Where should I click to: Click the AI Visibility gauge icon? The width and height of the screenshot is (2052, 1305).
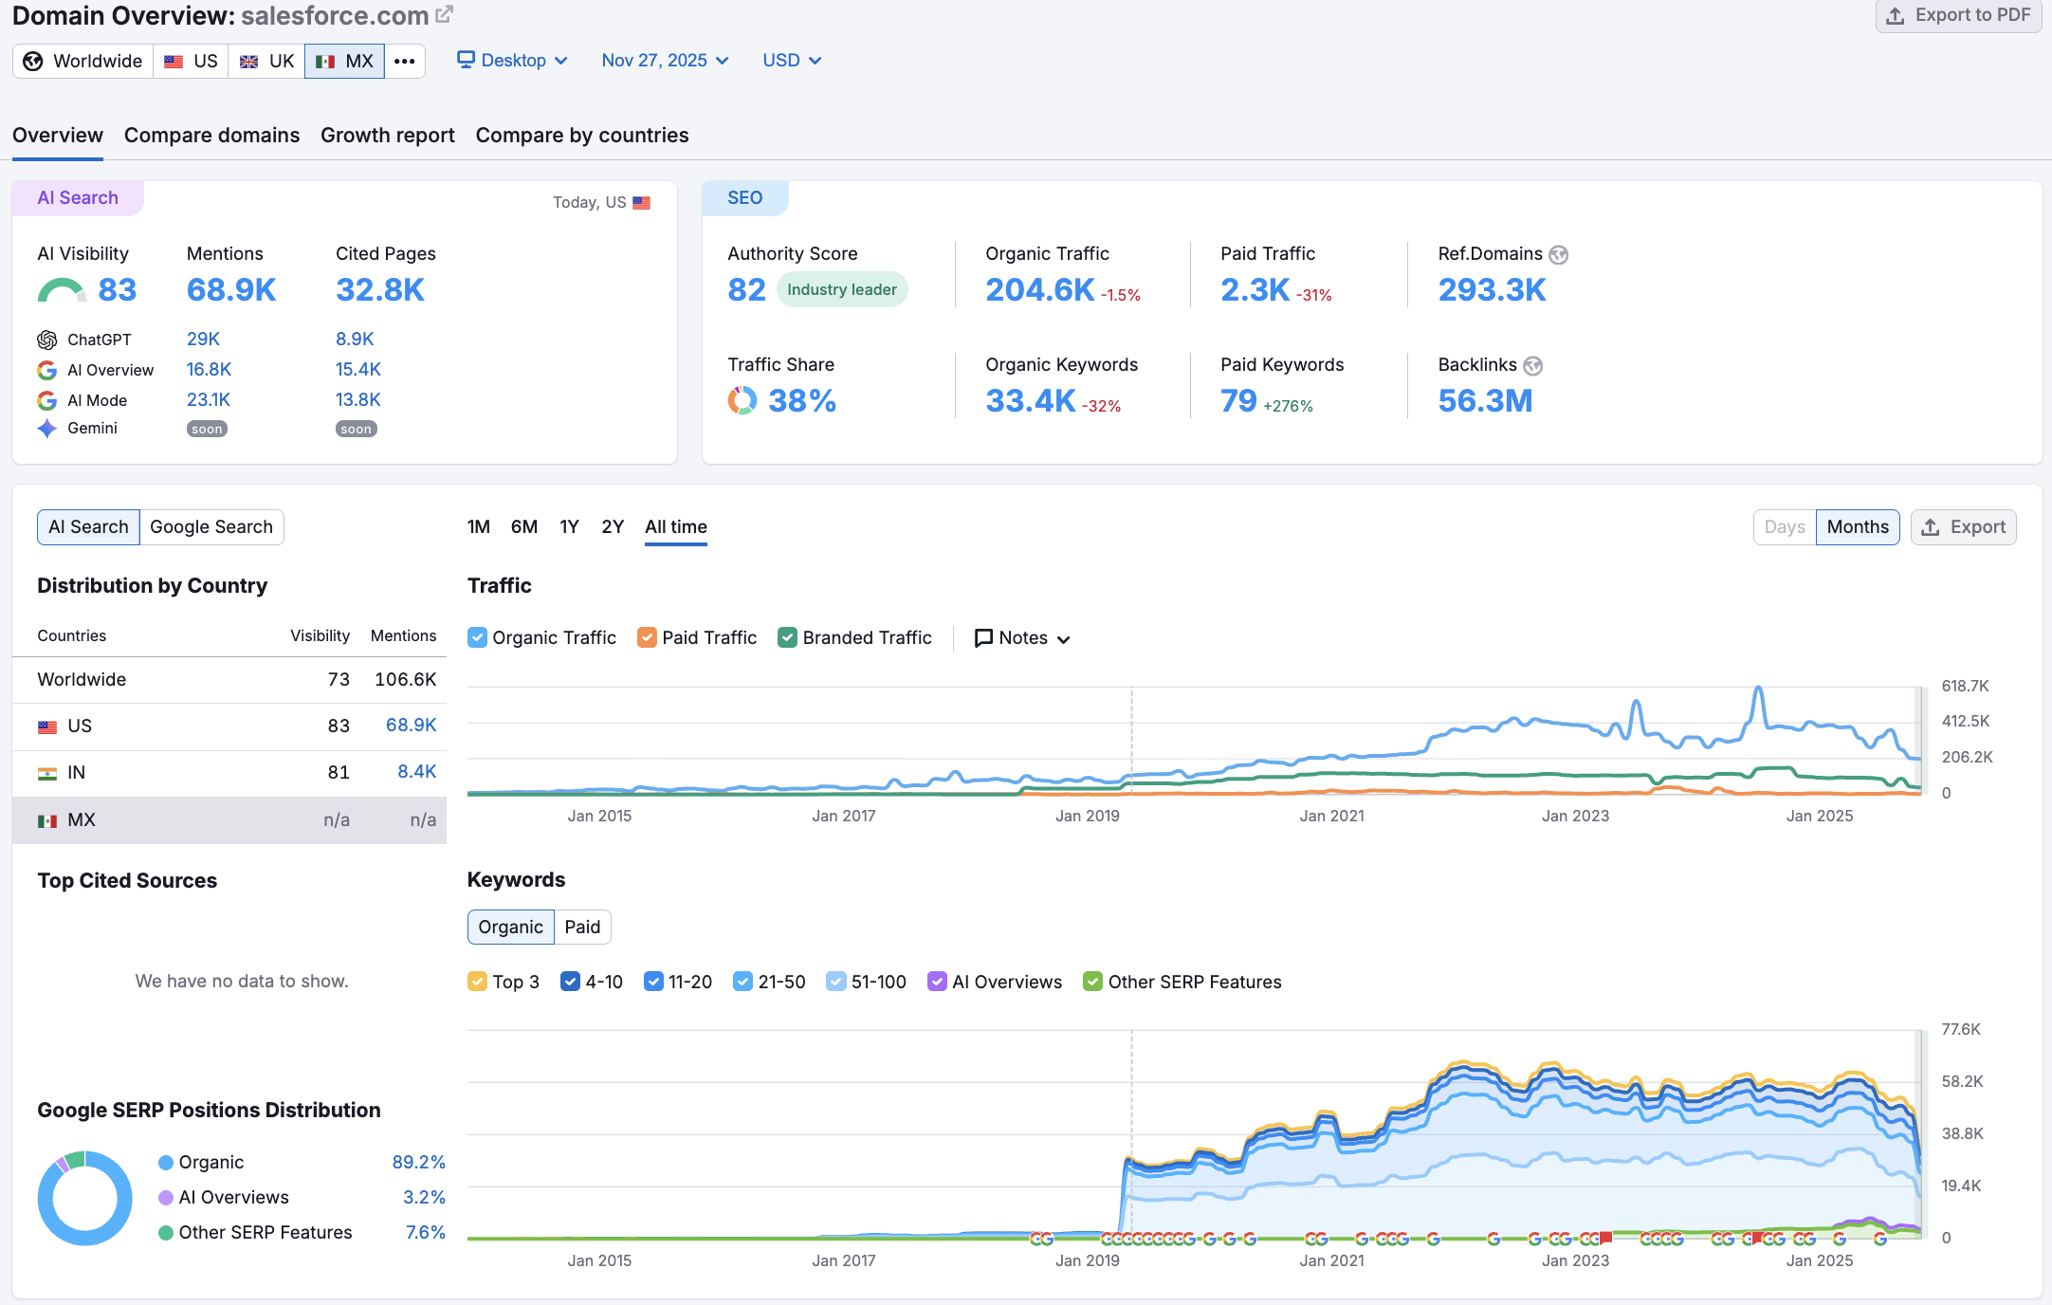(62, 291)
